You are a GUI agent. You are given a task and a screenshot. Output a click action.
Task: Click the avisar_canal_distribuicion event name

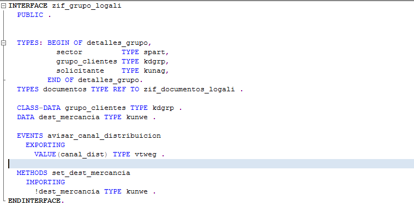104,136
